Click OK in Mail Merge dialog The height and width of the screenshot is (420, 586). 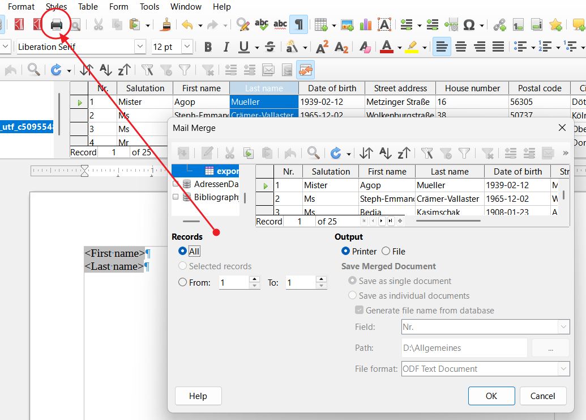(491, 396)
